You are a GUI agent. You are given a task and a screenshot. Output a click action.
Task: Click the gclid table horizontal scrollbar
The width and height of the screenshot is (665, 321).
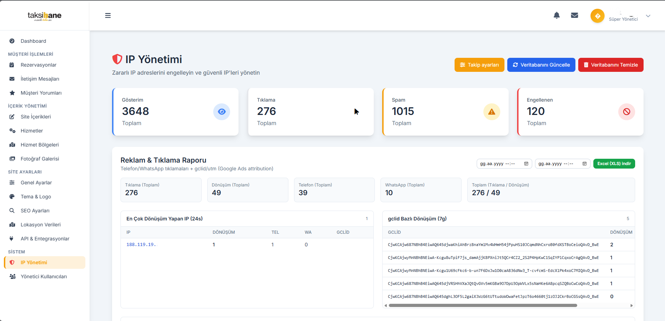(x=483, y=306)
